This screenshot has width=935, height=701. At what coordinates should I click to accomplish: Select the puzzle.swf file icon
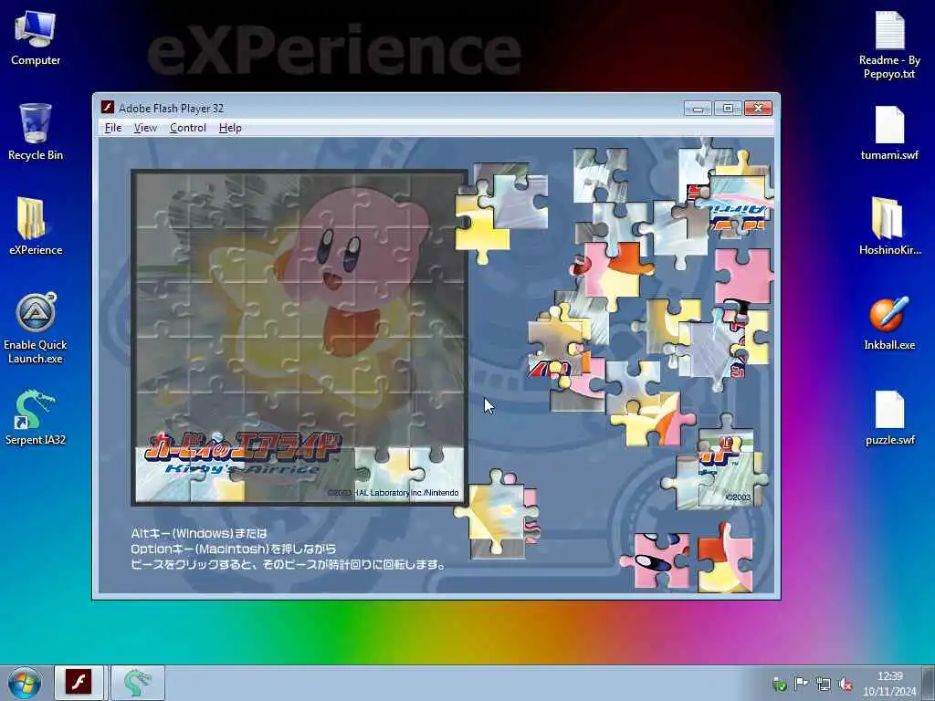coord(889,417)
